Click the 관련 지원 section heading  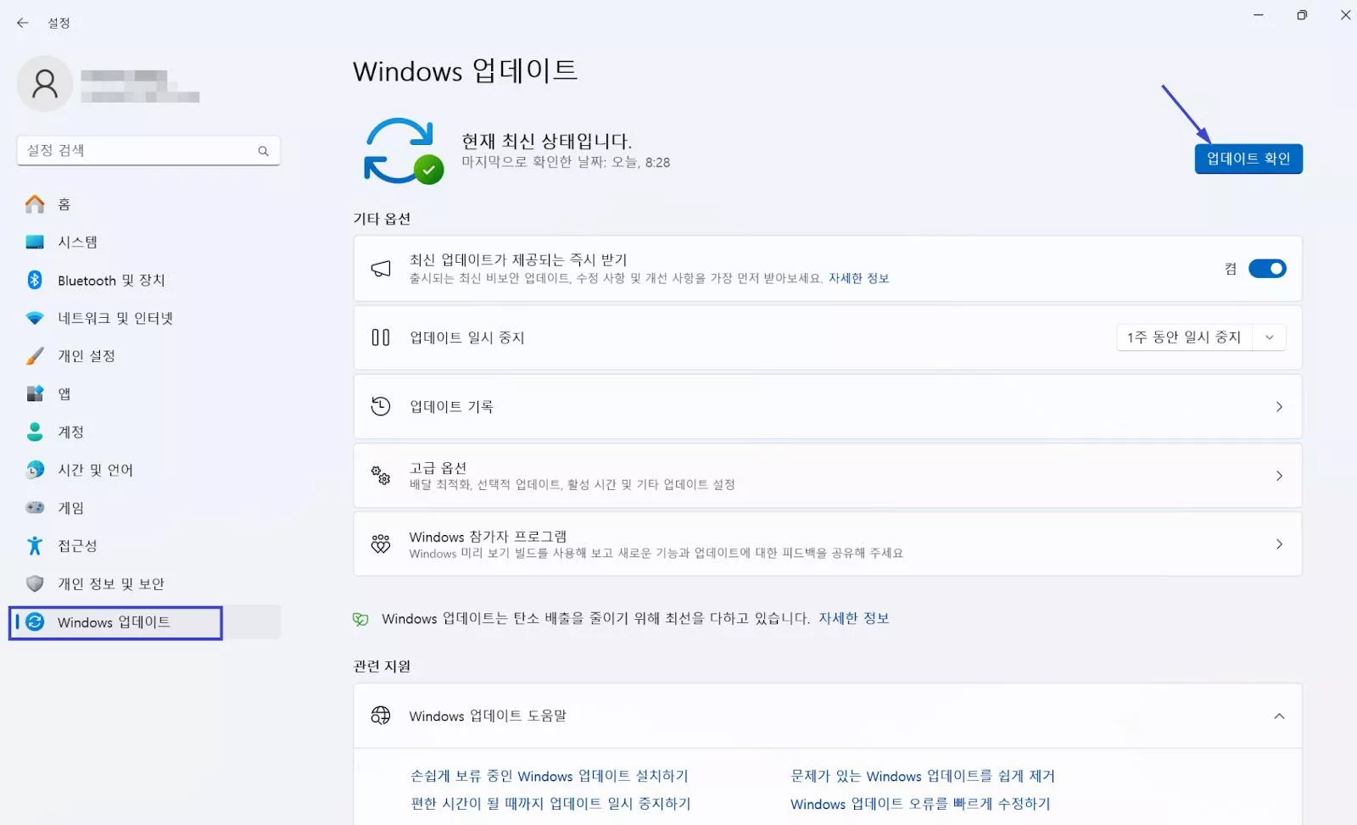(x=382, y=666)
